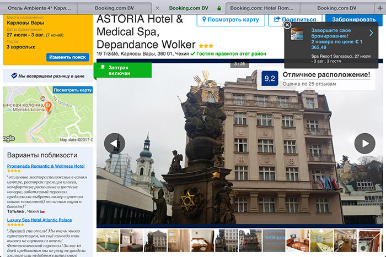This screenshot has height=257, width=386.
Task: Click the Завершите свое бронирование text
Action: pos(331,33)
